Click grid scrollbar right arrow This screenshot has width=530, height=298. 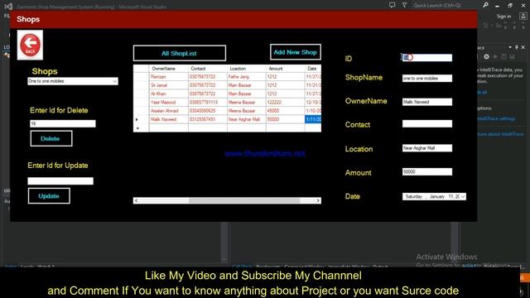(318, 200)
